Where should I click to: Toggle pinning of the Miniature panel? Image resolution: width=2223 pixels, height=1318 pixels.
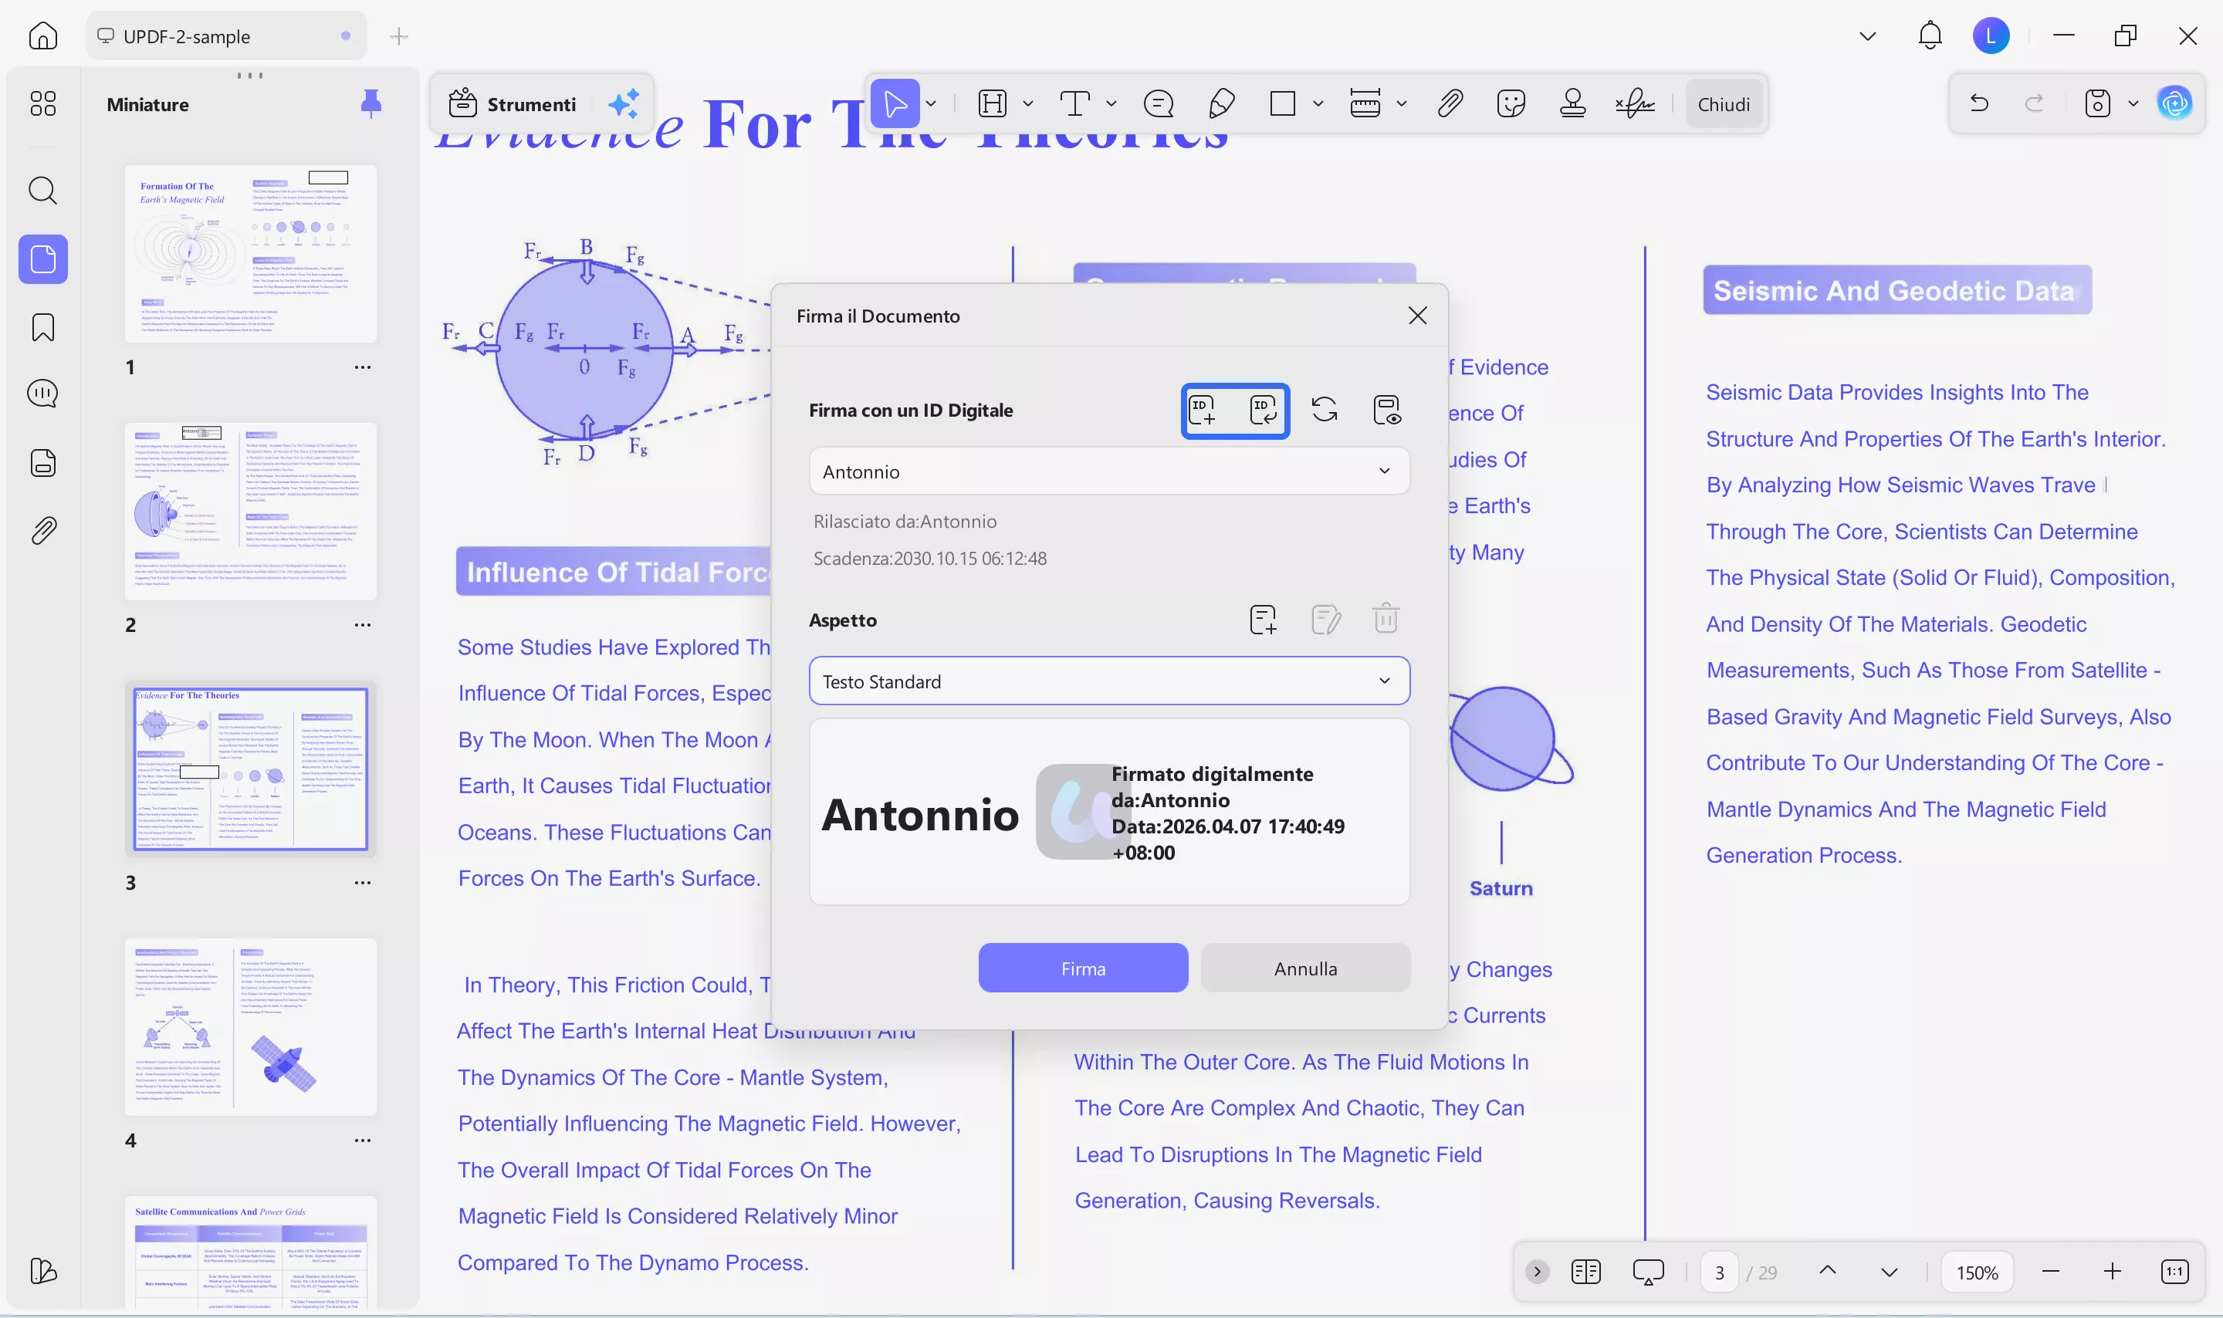tap(370, 103)
